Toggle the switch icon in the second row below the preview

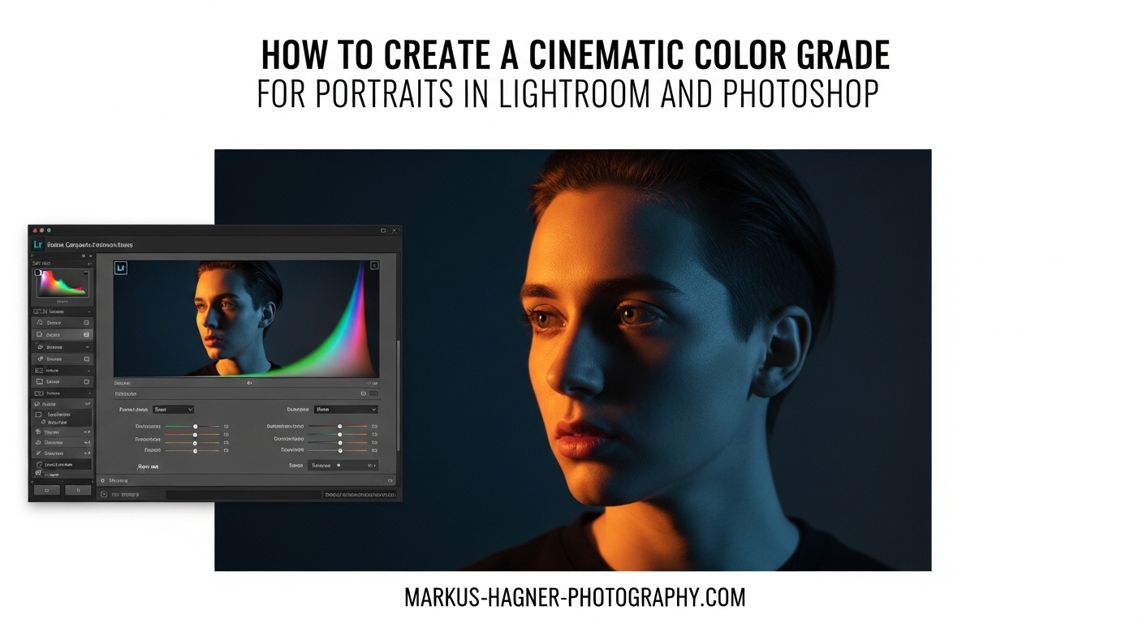(x=373, y=393)
